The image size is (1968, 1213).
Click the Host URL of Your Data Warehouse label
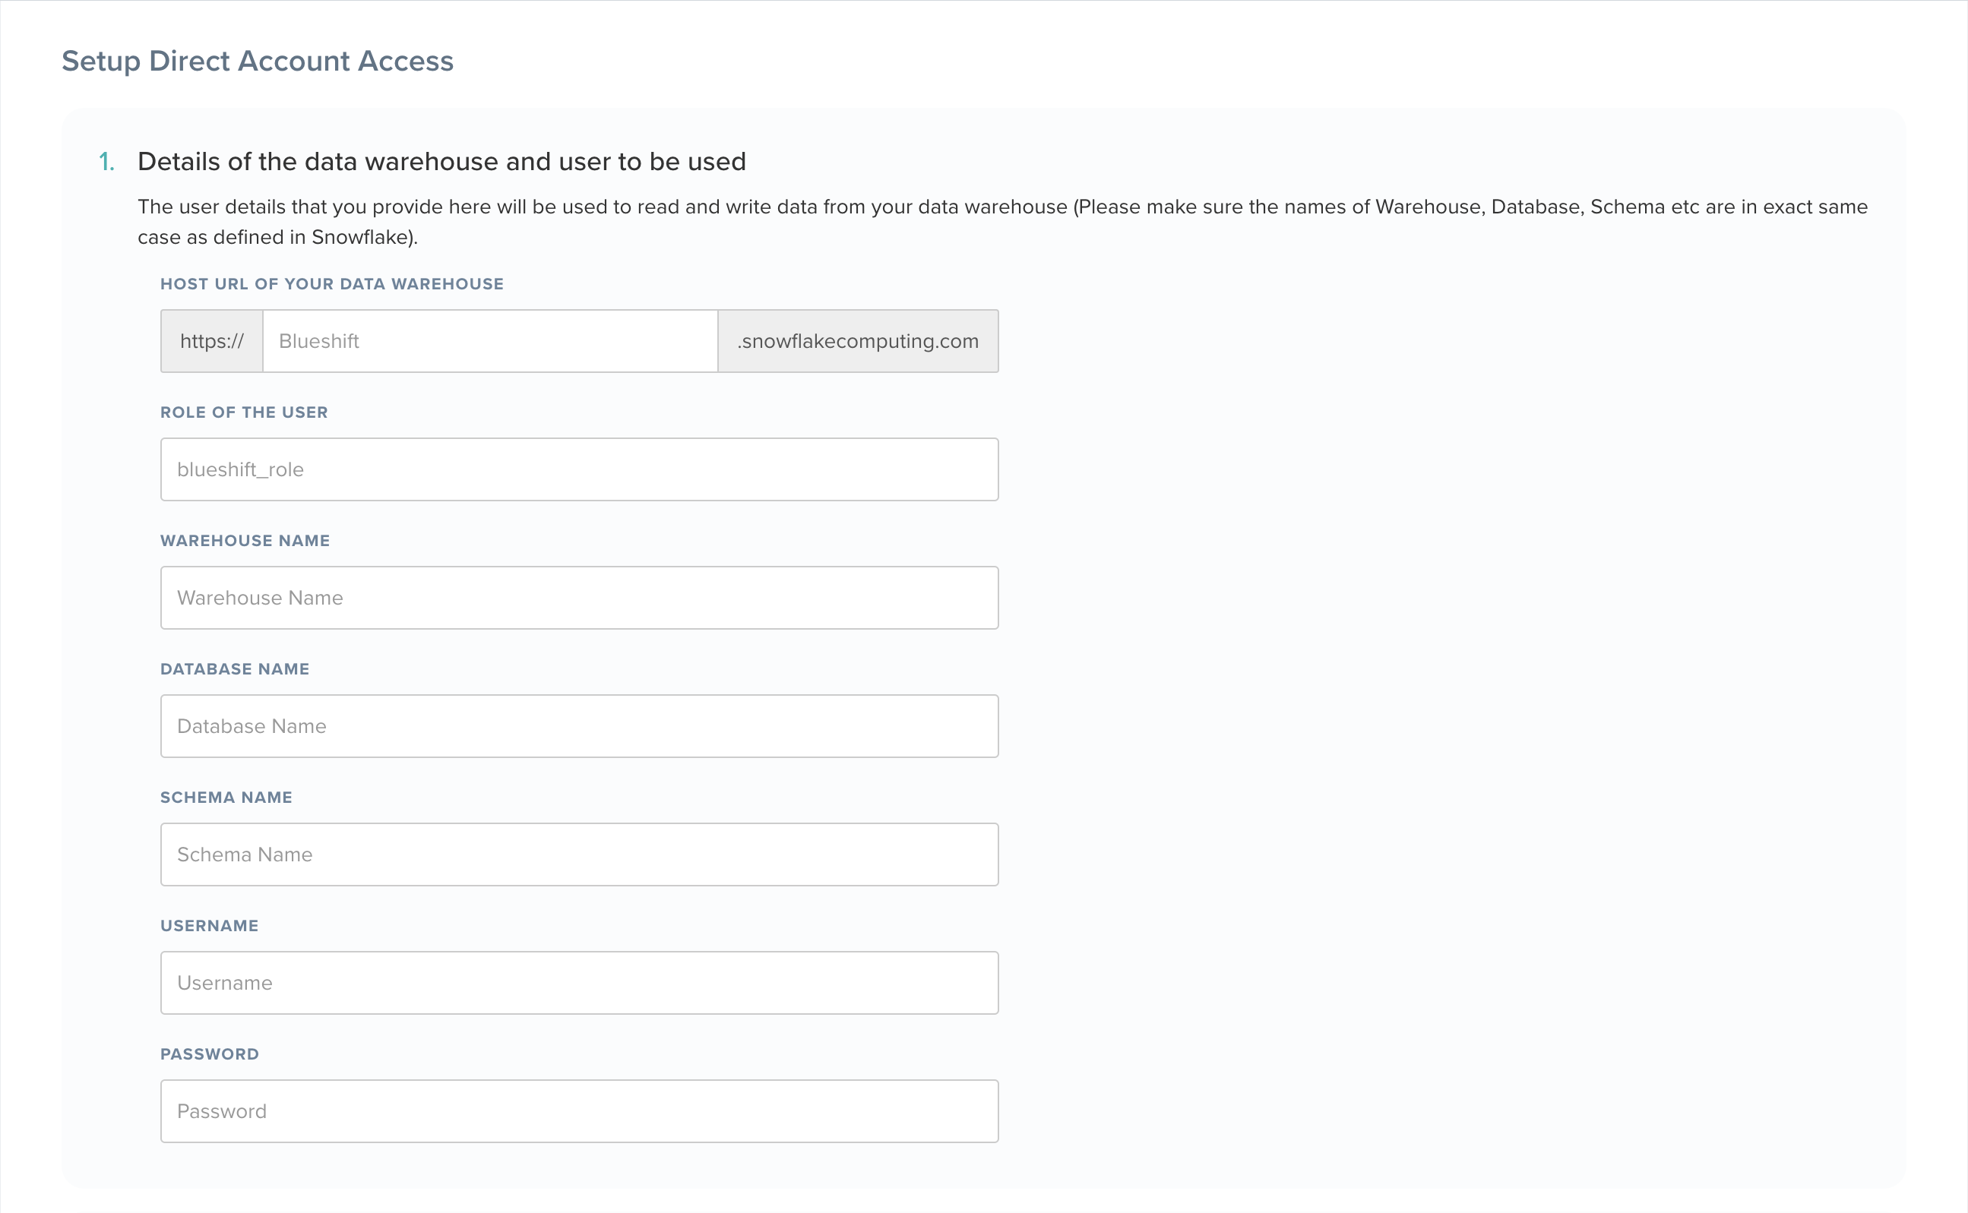[x=331, y=284]
